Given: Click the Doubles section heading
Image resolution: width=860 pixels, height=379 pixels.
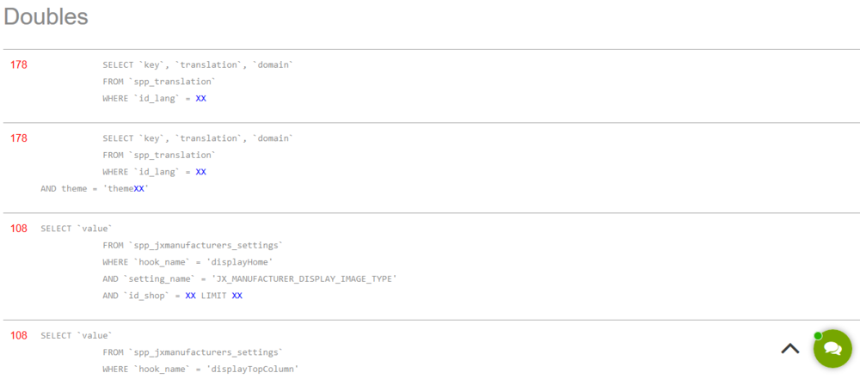Looking at the screenshot, I should 46,16.
